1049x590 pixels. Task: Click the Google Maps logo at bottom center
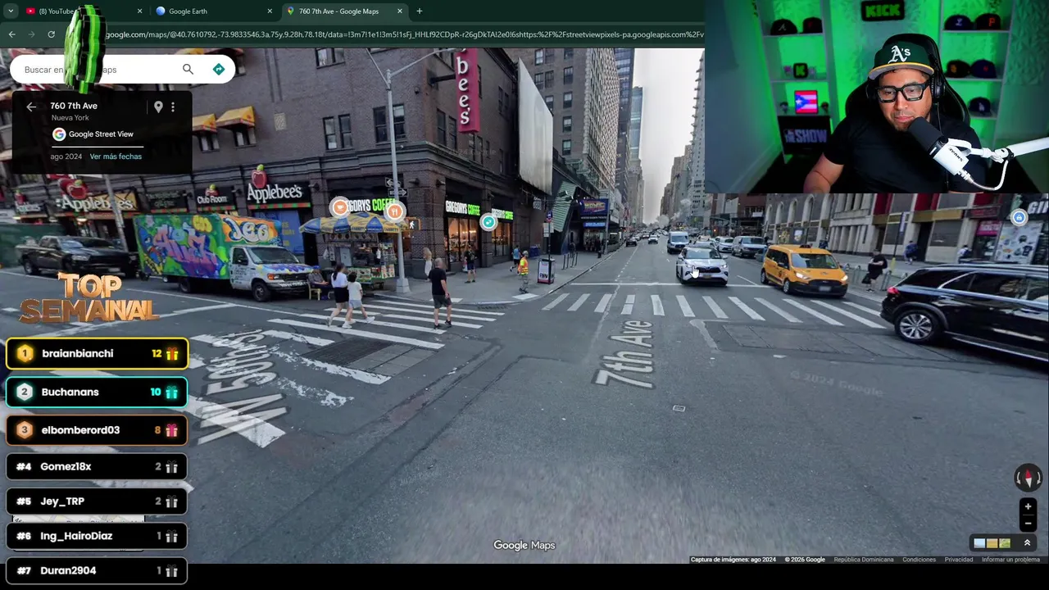(524, 545)
